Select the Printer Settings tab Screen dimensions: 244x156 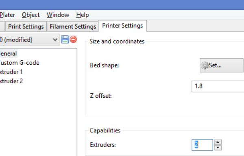122,26
